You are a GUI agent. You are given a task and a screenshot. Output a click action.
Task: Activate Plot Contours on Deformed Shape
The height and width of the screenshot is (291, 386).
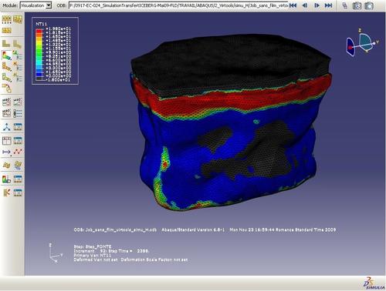6,55
